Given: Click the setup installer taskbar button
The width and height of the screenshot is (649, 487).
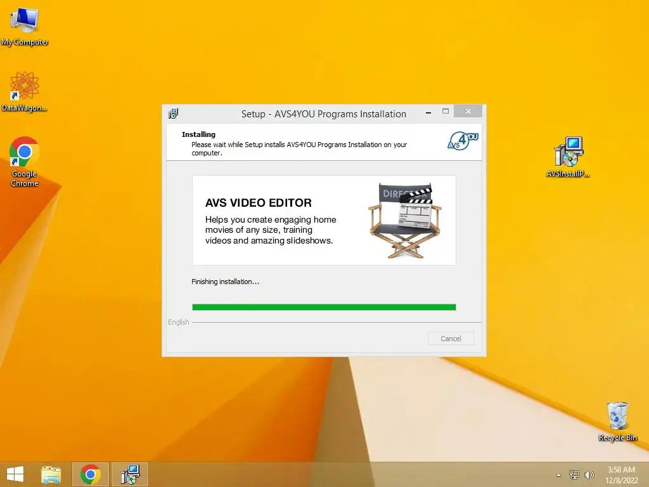Looking at the screenshot, I should (130, 474).
